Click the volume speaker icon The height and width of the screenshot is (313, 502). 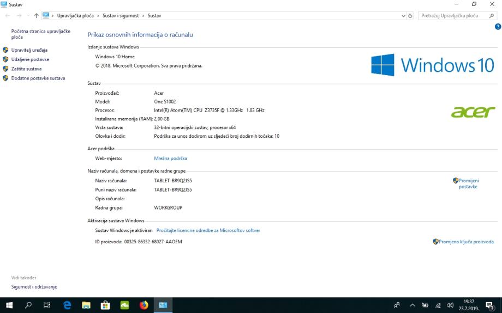450,305
